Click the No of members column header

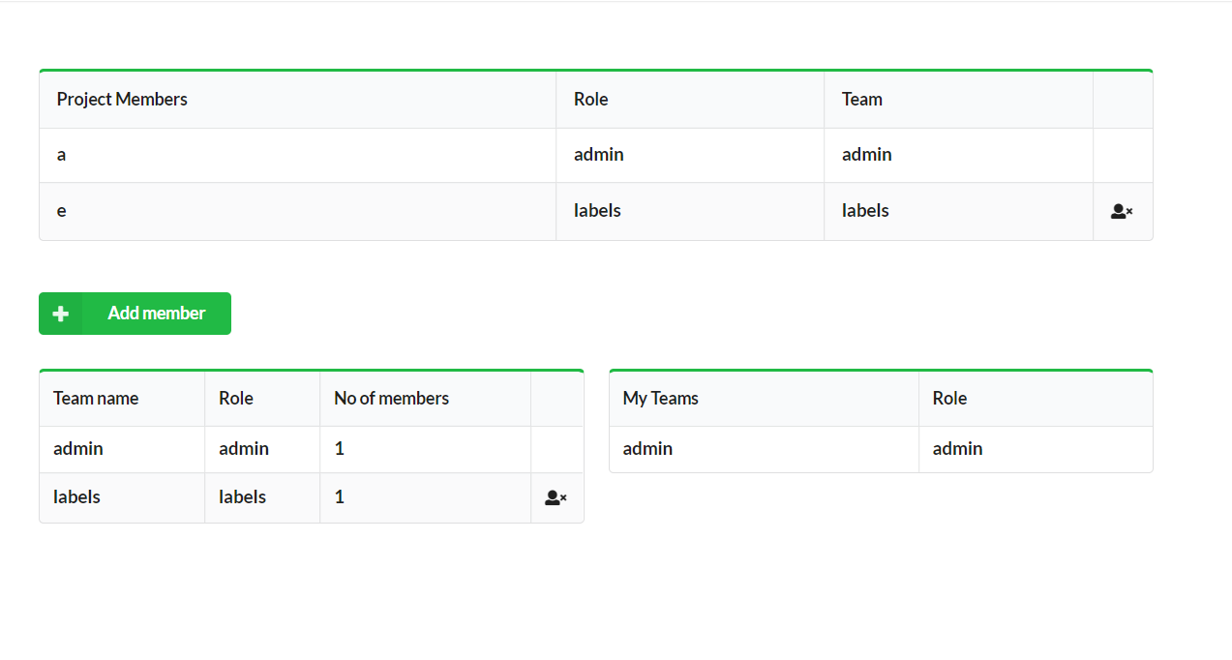coord(391,398)
